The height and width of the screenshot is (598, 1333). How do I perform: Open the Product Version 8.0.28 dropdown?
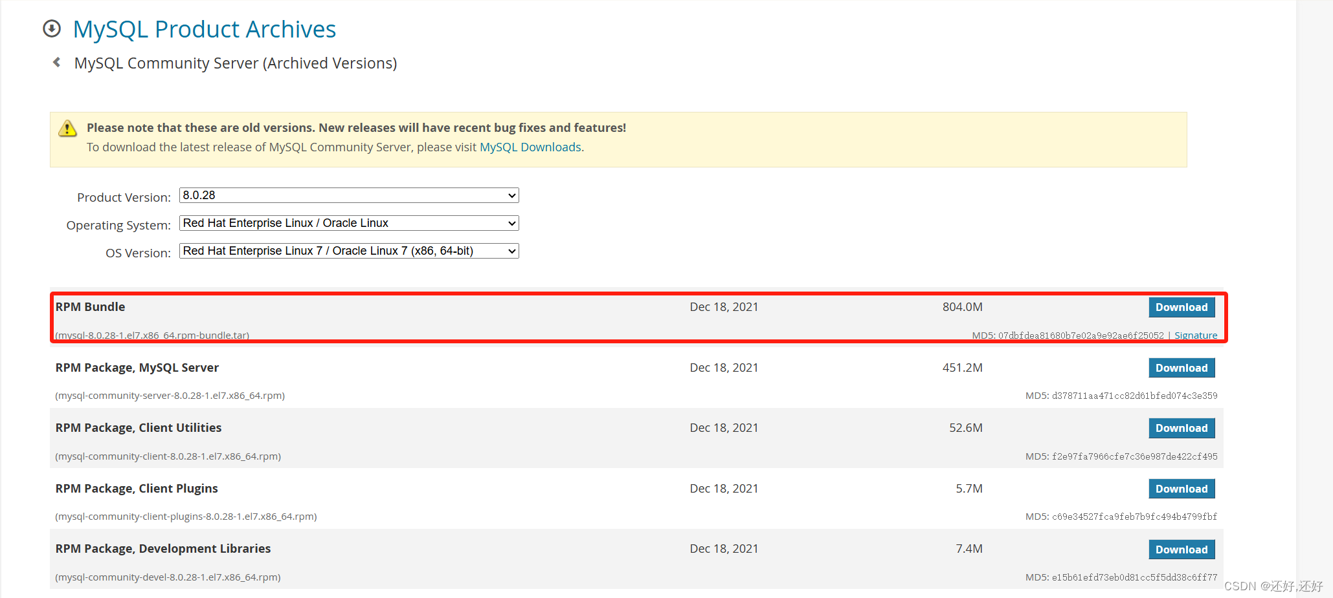[349, 195]
